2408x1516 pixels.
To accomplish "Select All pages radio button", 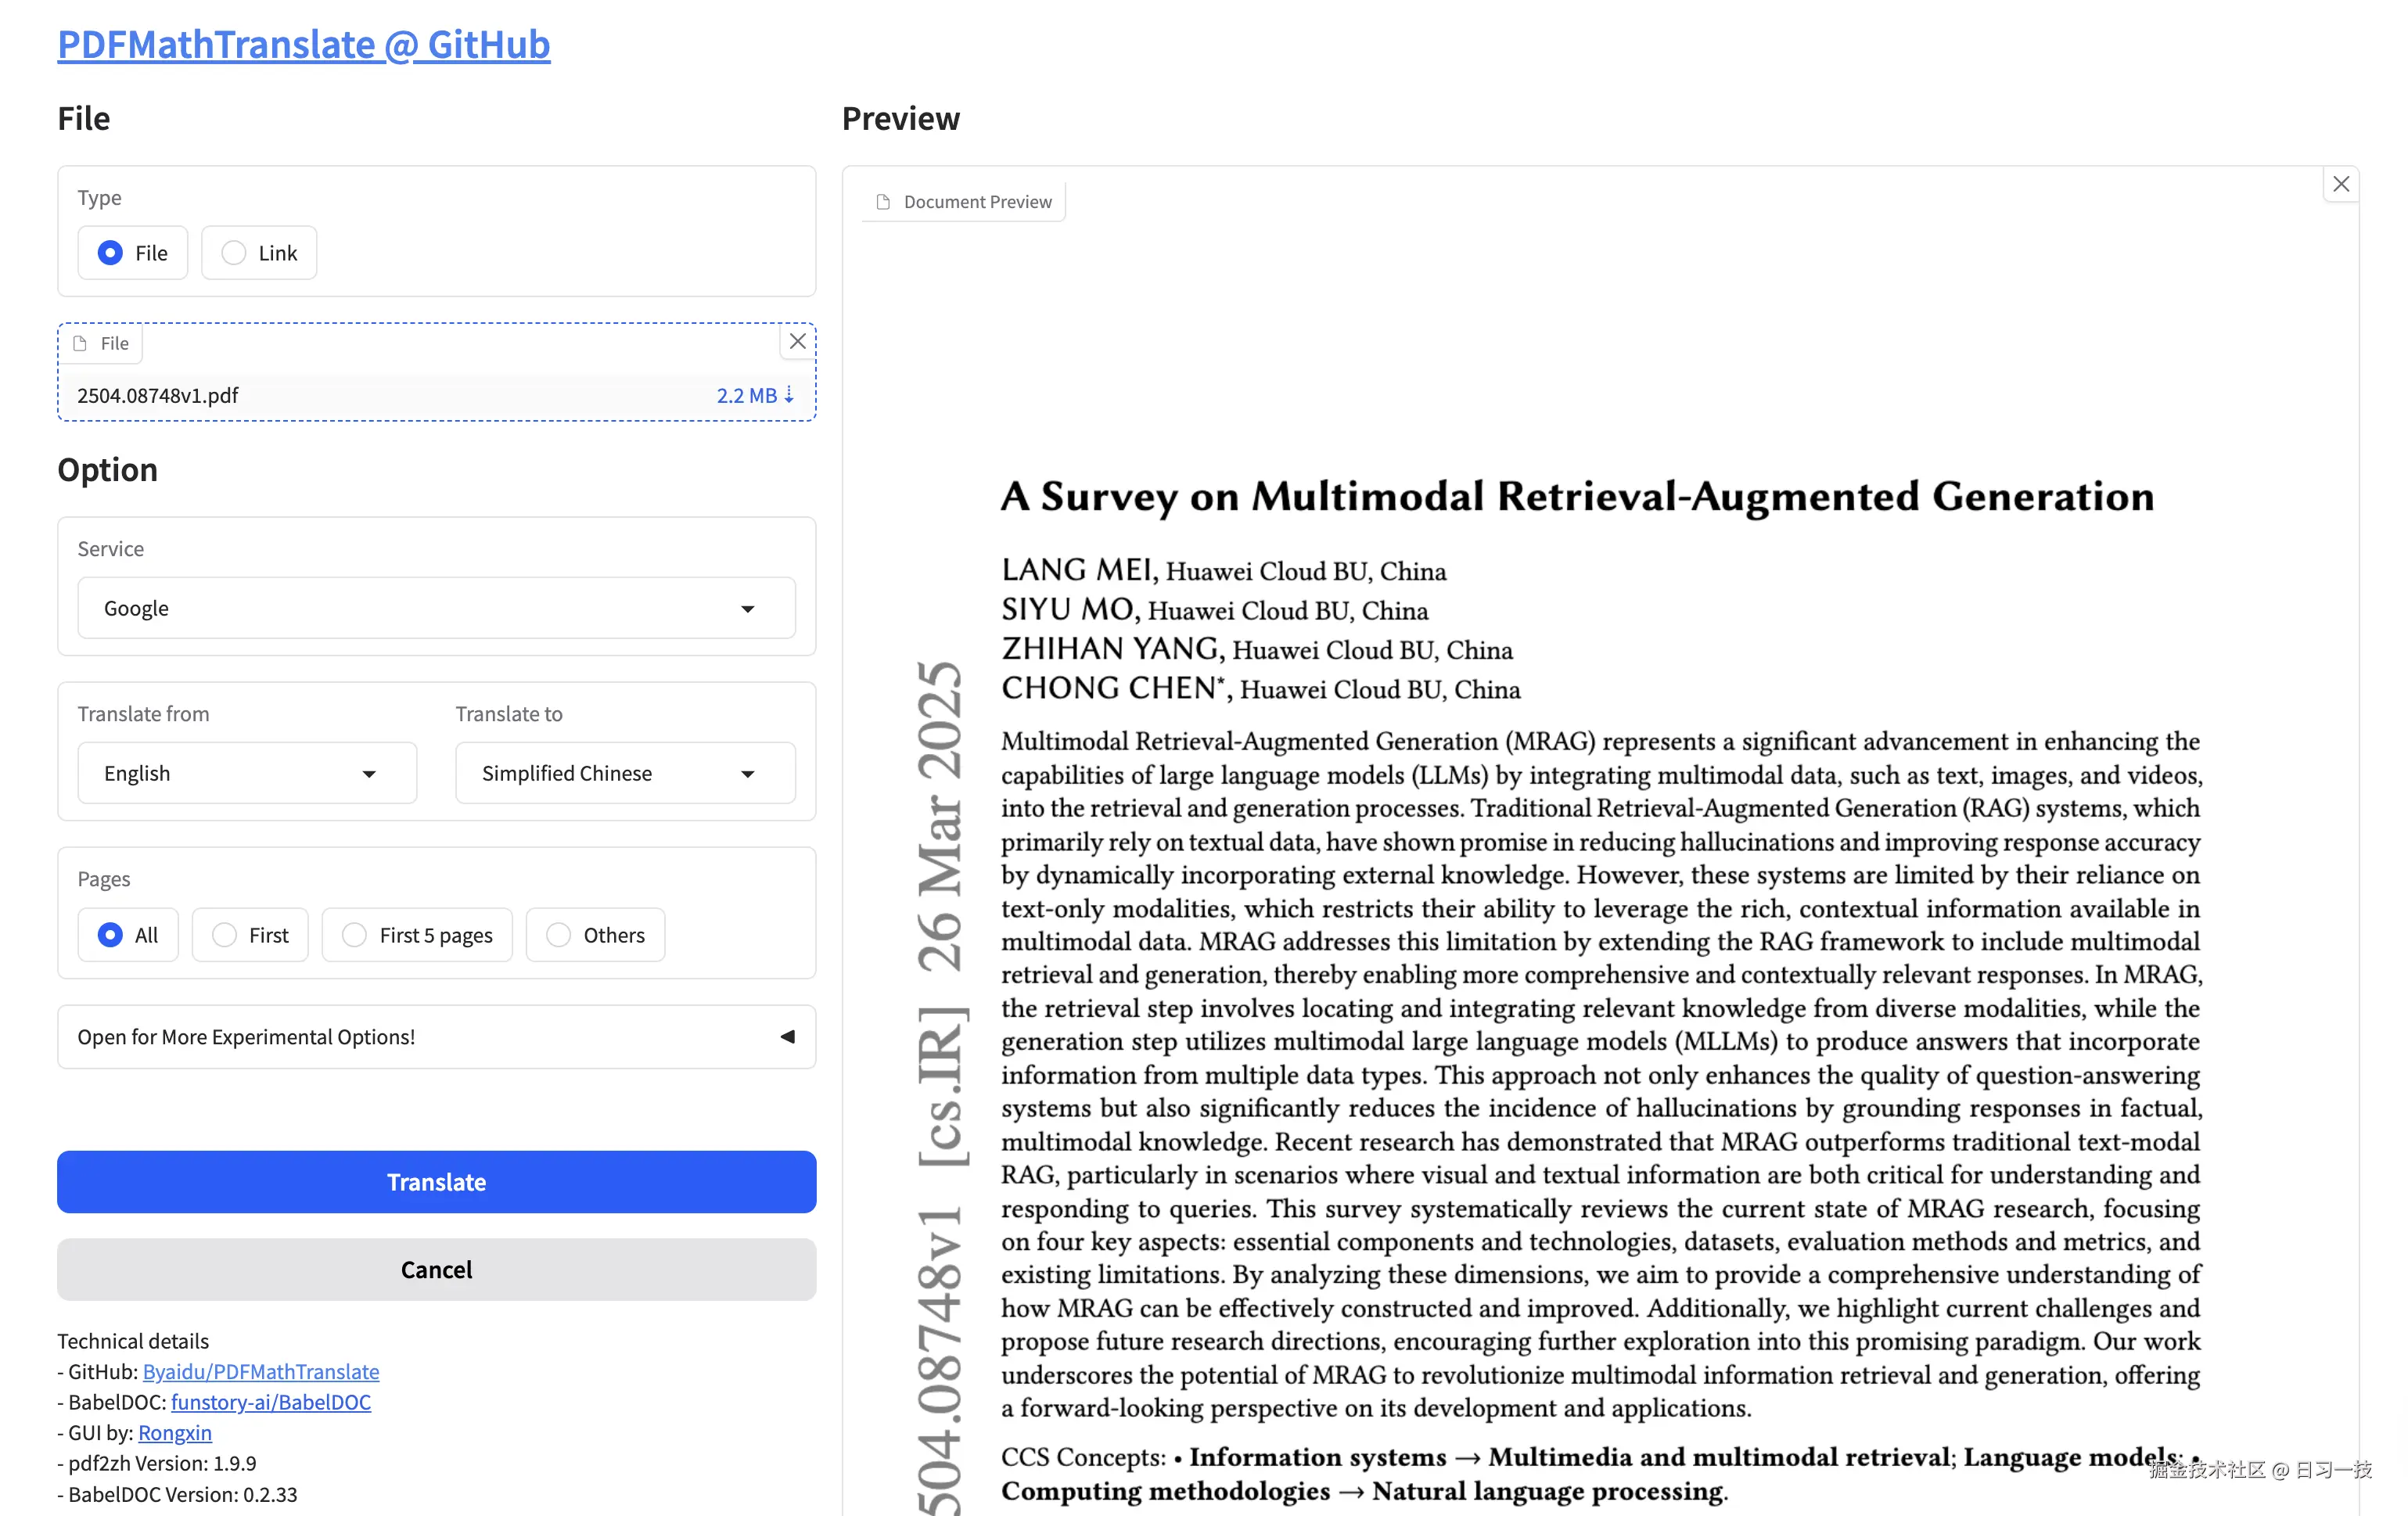I will 111,935.
